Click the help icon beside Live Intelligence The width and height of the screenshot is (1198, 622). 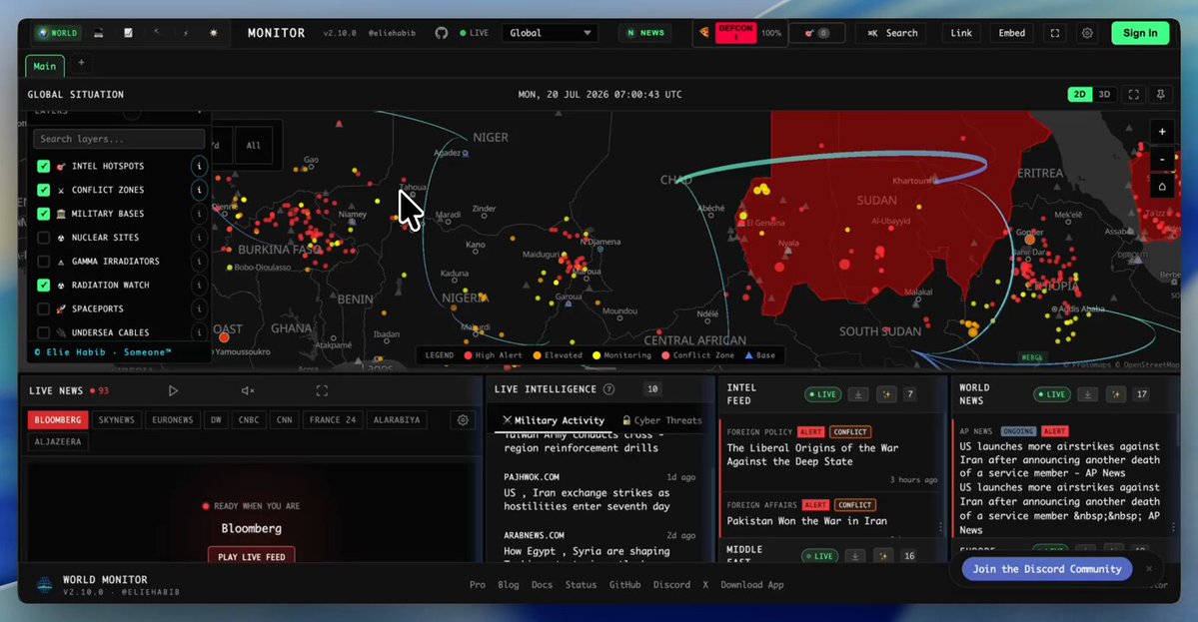click(x=608, y=389)
